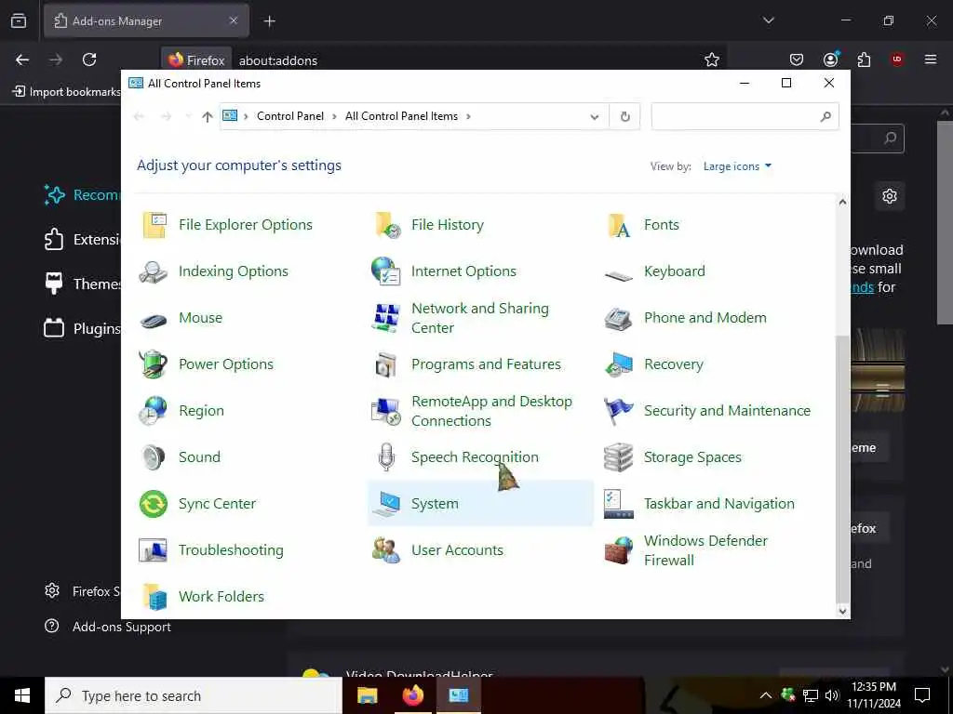Open the add-ons tools gear in Firefox
Viewport: 953px width, 714px height.
click(890, 196)
